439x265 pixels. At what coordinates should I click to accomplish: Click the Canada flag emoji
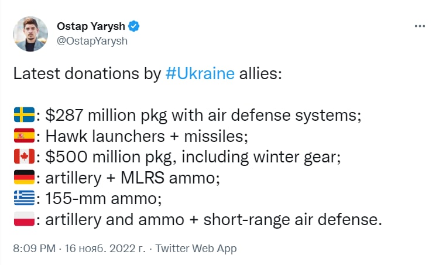click(x=23, y=157)
